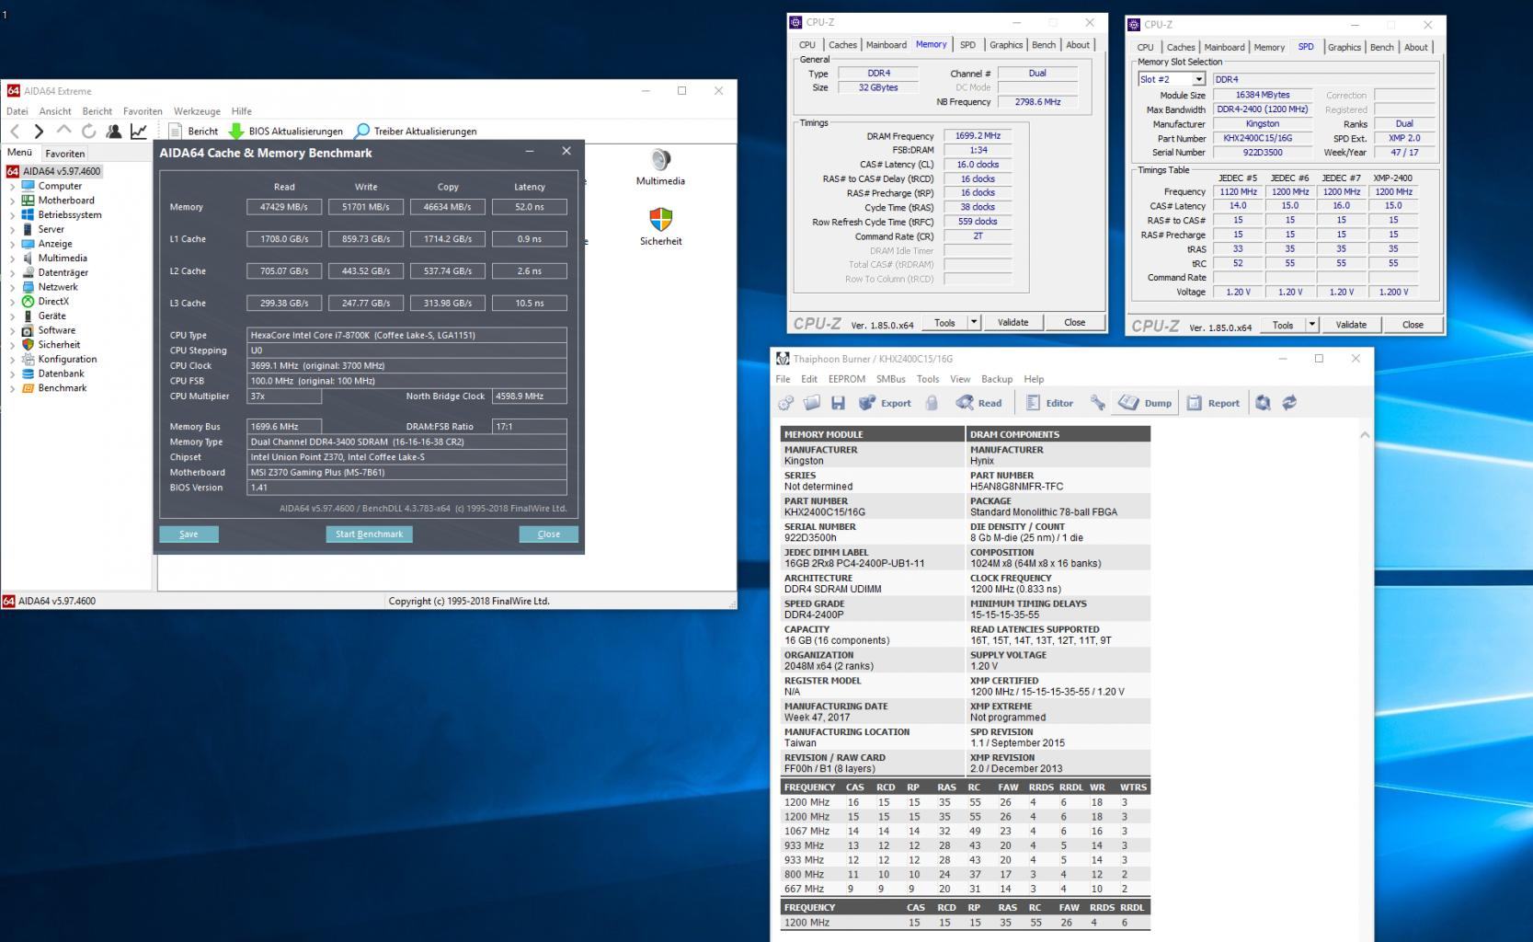1533x942 pixels.
Task: Click Treiber Aktualisierungen in AIDA64 toolbar
Action: point(416,132)
